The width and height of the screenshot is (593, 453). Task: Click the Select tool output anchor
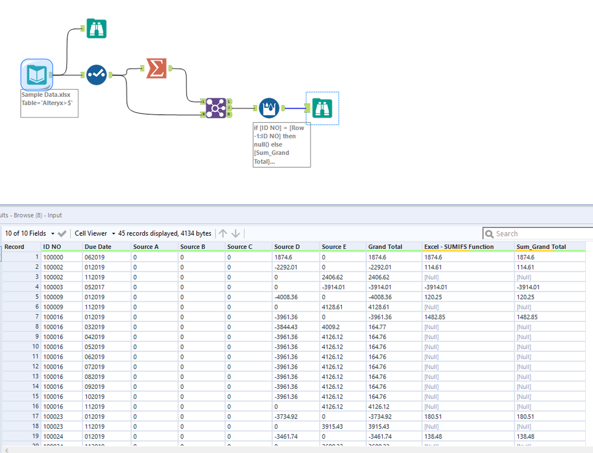coord(110,75)
